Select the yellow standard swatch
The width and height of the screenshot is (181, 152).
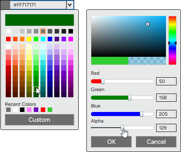pos(29,39)
